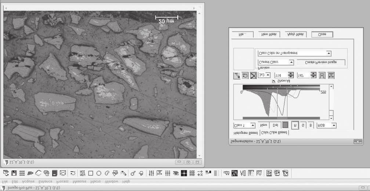This screenshot has width=370, height=191.
Task: Select the pencil drawing tool
Action: tap(123, 173)
